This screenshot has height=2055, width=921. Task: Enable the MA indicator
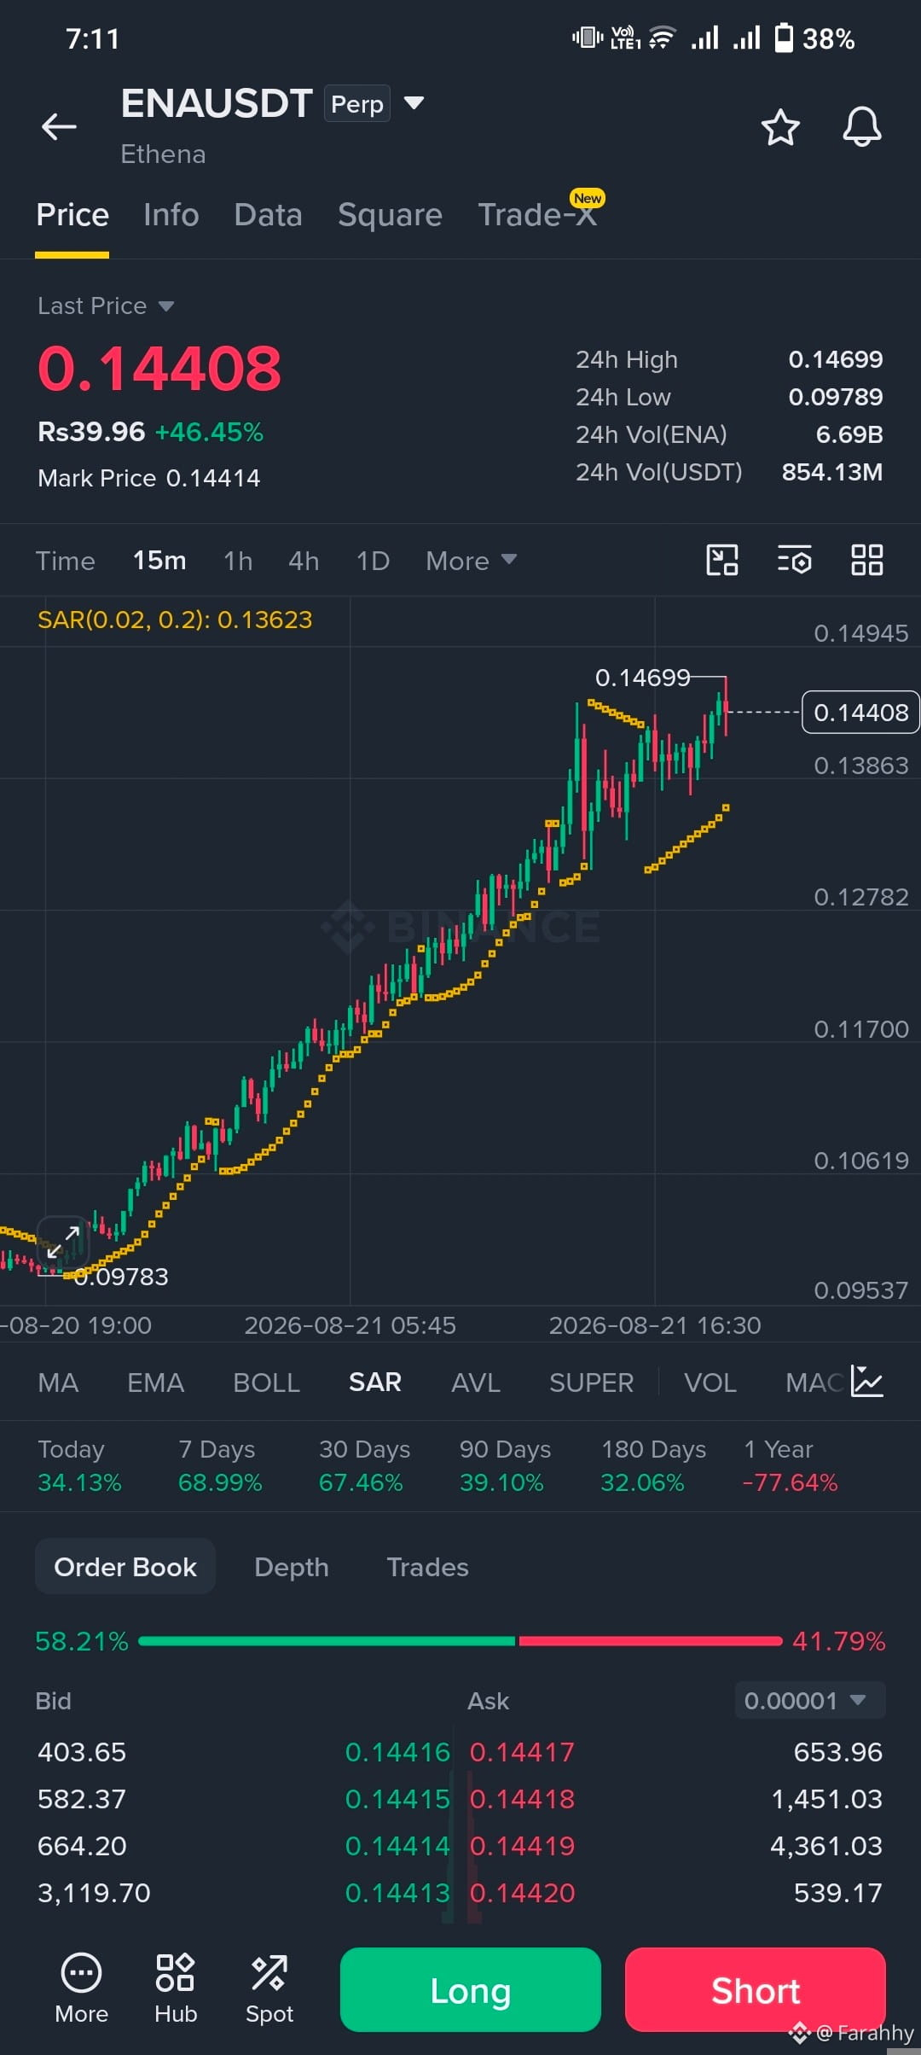(x=58, y=1383)
